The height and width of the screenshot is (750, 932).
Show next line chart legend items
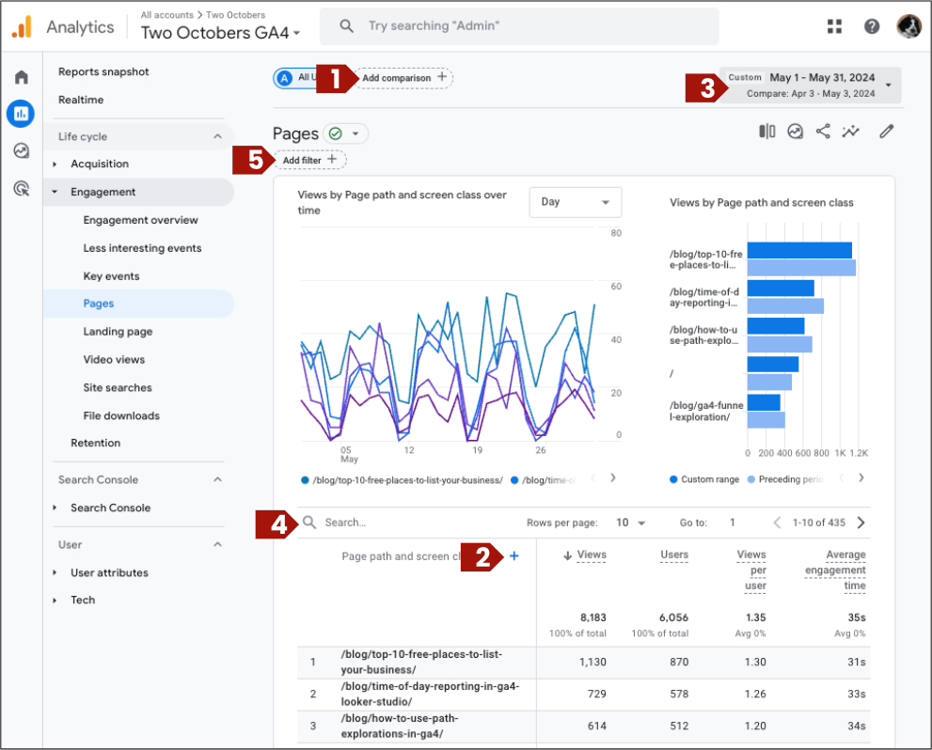pos(613,478)
